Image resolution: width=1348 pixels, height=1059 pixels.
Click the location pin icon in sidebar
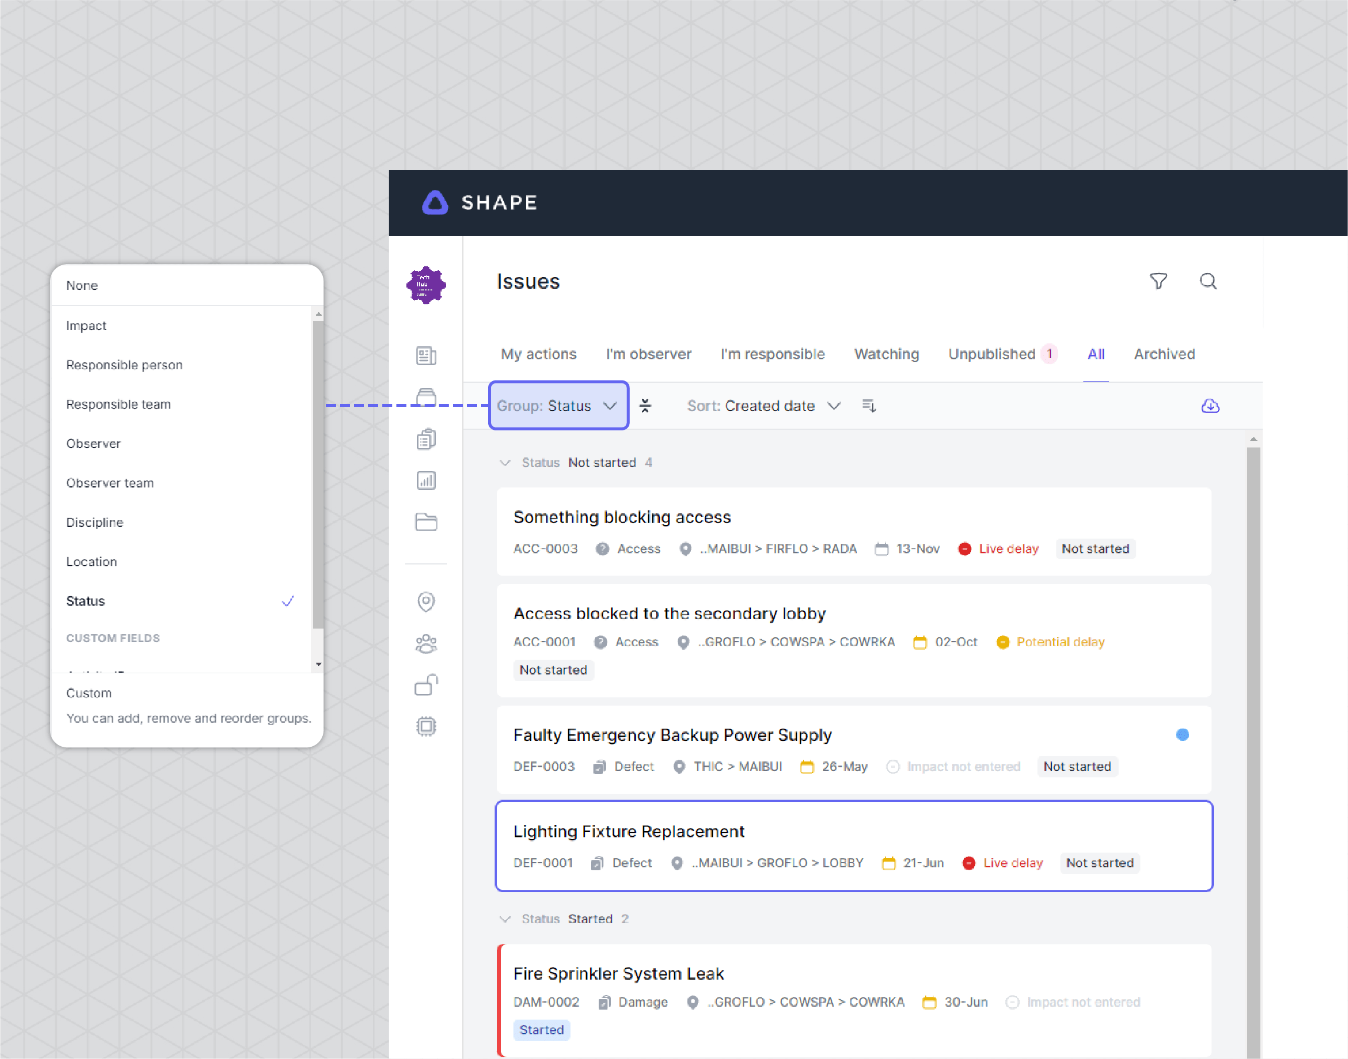click(426, 602)
